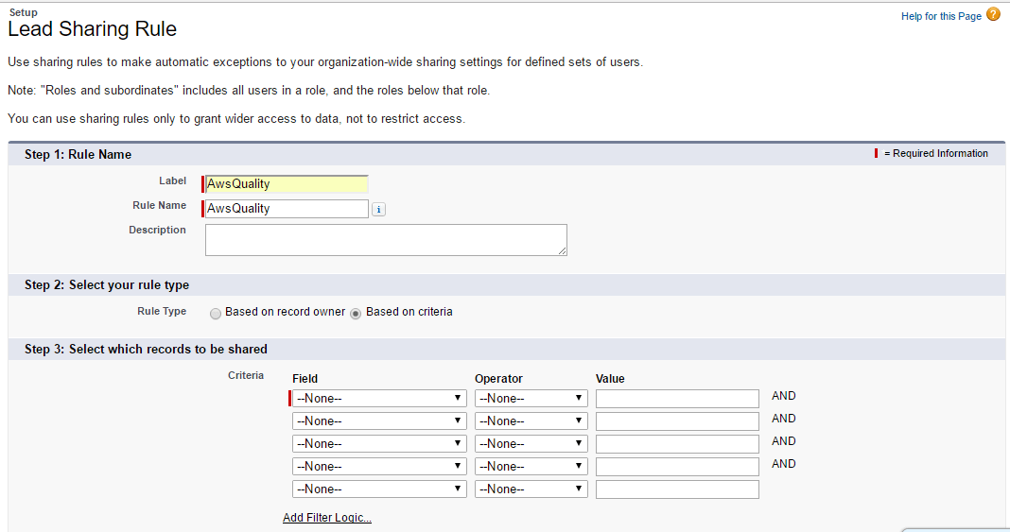Click the third criteria Value field
The width and height of the screenshot is (1010, 532).
(x=677, y=444)
